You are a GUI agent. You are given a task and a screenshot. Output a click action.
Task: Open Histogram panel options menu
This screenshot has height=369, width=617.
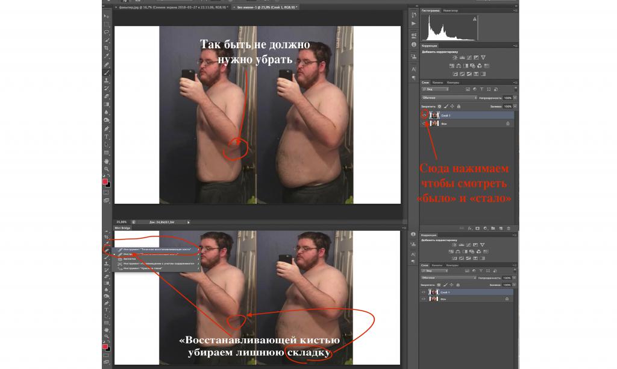(x=516, y=11)
